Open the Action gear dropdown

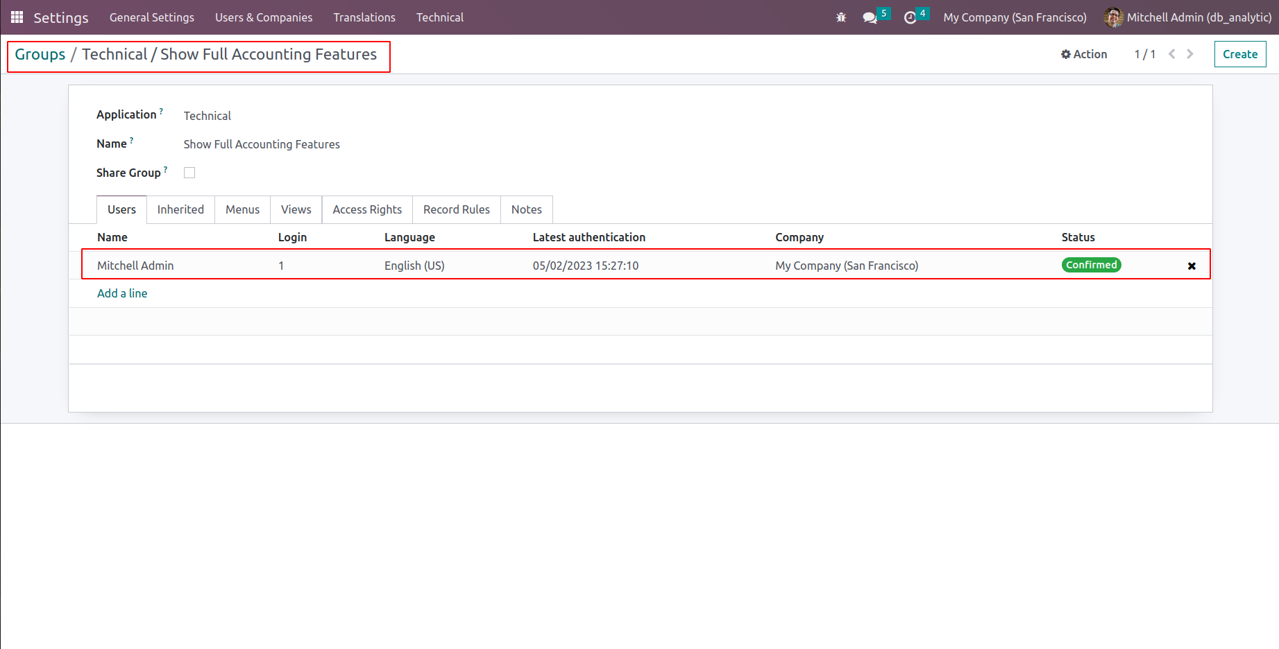(x=1084, y=54)
